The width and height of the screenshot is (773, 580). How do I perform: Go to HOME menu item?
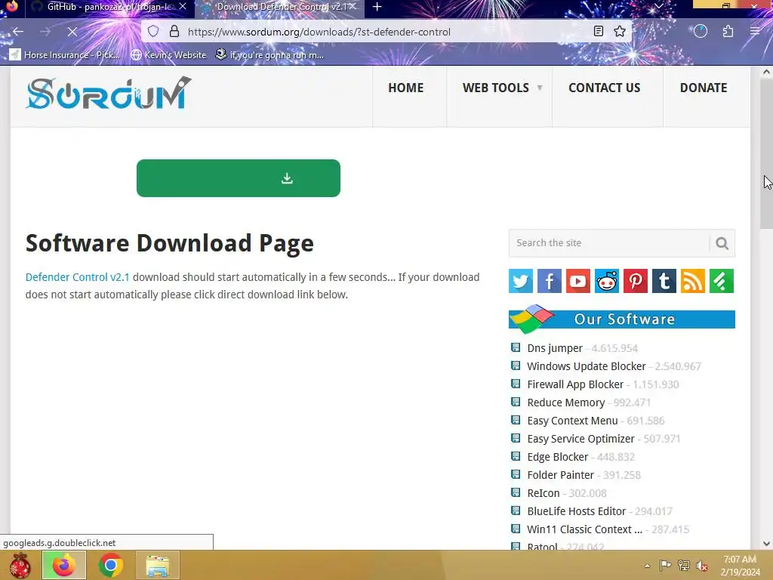pyautogui.click(x=405, y=88)
